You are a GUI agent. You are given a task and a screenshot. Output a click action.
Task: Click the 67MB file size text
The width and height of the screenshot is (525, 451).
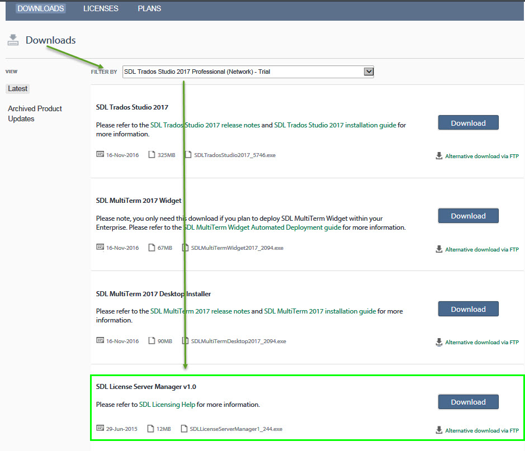click(165, 248)
